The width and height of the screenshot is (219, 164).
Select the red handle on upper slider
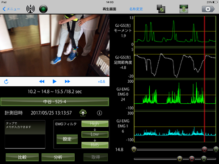pos(204,149)
